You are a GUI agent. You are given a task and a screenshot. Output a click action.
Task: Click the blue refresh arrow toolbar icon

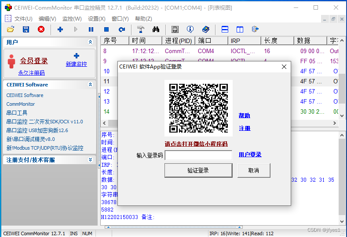pyautogui.click(x=122, y=29)
